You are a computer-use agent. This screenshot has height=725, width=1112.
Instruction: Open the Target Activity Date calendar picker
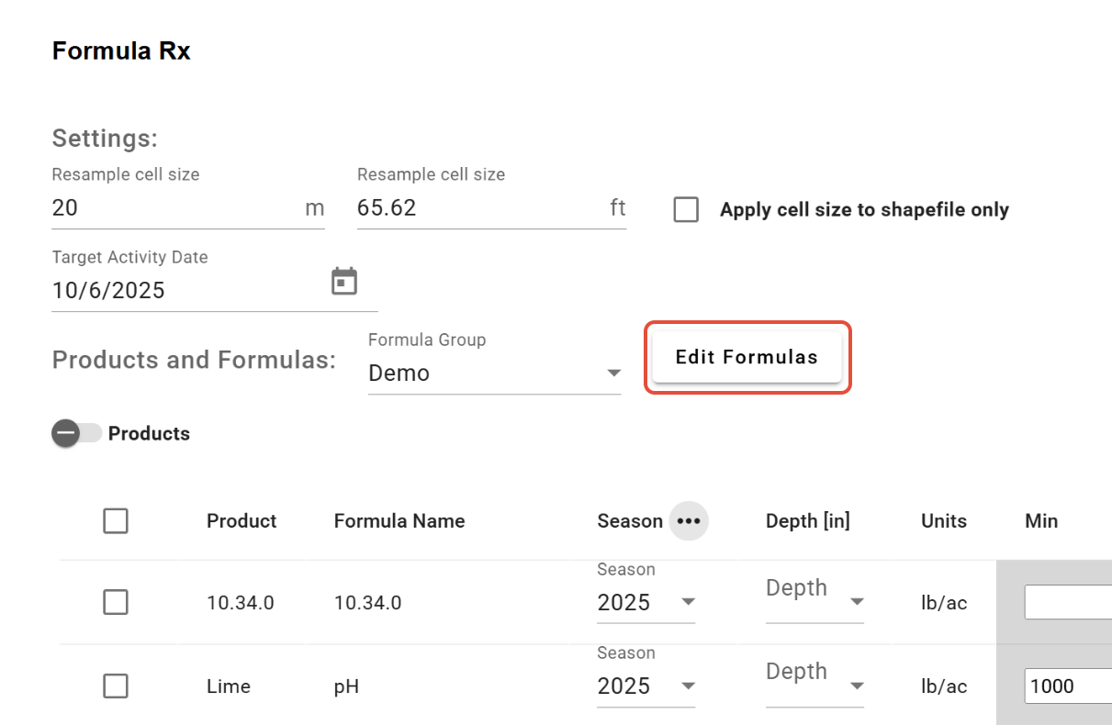tap(344, 282)
